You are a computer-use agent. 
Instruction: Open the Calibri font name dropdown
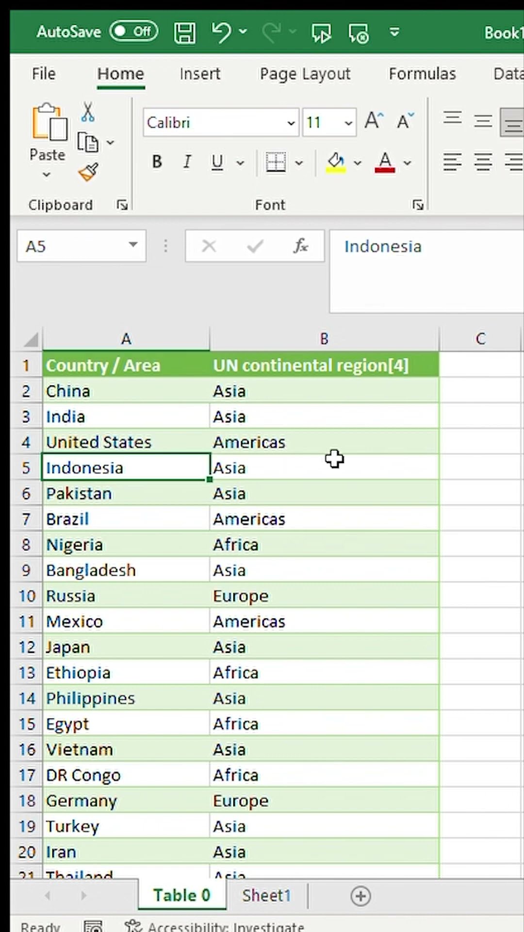click(291, 123)
